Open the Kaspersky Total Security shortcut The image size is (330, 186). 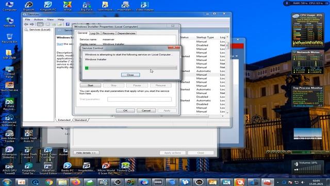[29, 168]
